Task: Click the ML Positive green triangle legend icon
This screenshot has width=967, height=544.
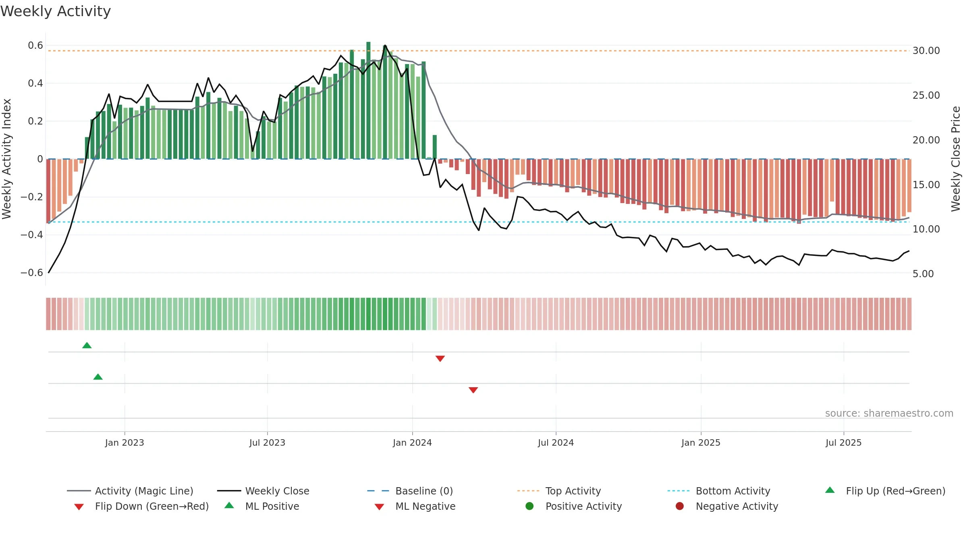Action: point(229,505)
